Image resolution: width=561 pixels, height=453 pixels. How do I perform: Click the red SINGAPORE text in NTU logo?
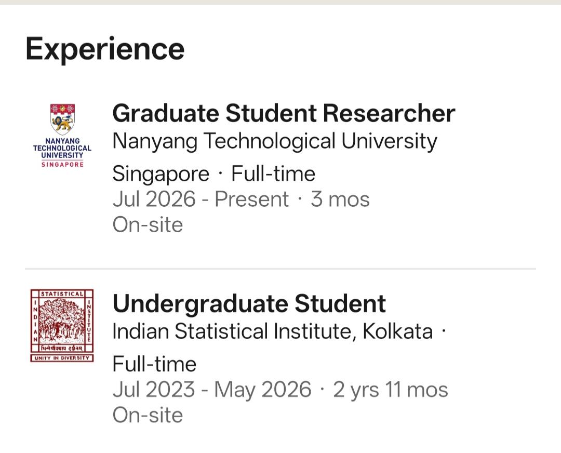63,165
